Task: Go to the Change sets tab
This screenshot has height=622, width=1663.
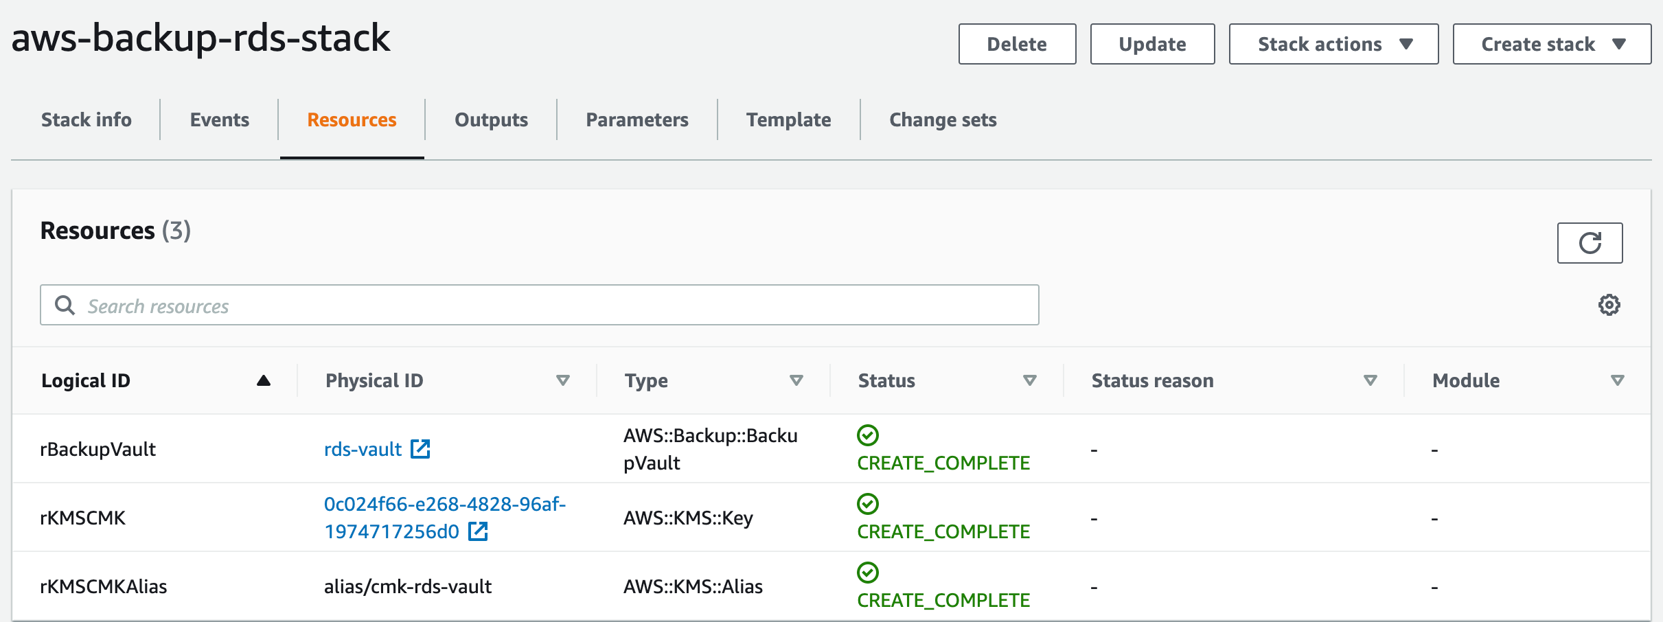Action: 943,120
